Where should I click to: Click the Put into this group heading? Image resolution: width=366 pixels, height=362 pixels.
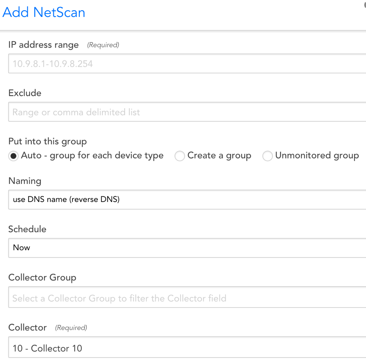(x=47, y=141)
